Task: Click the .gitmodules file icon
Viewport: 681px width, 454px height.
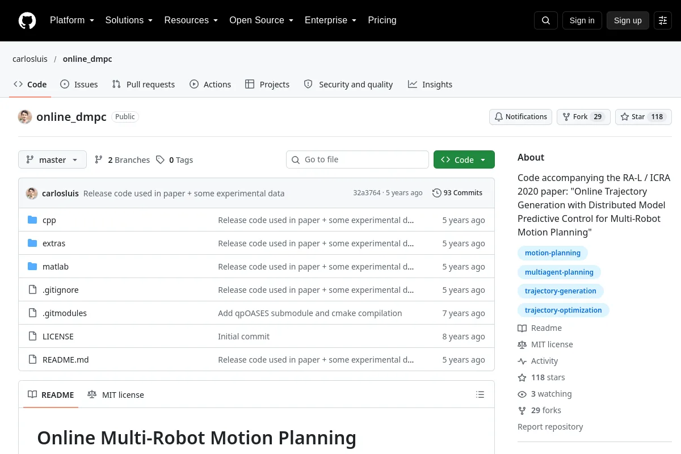Action: [32, 313]
